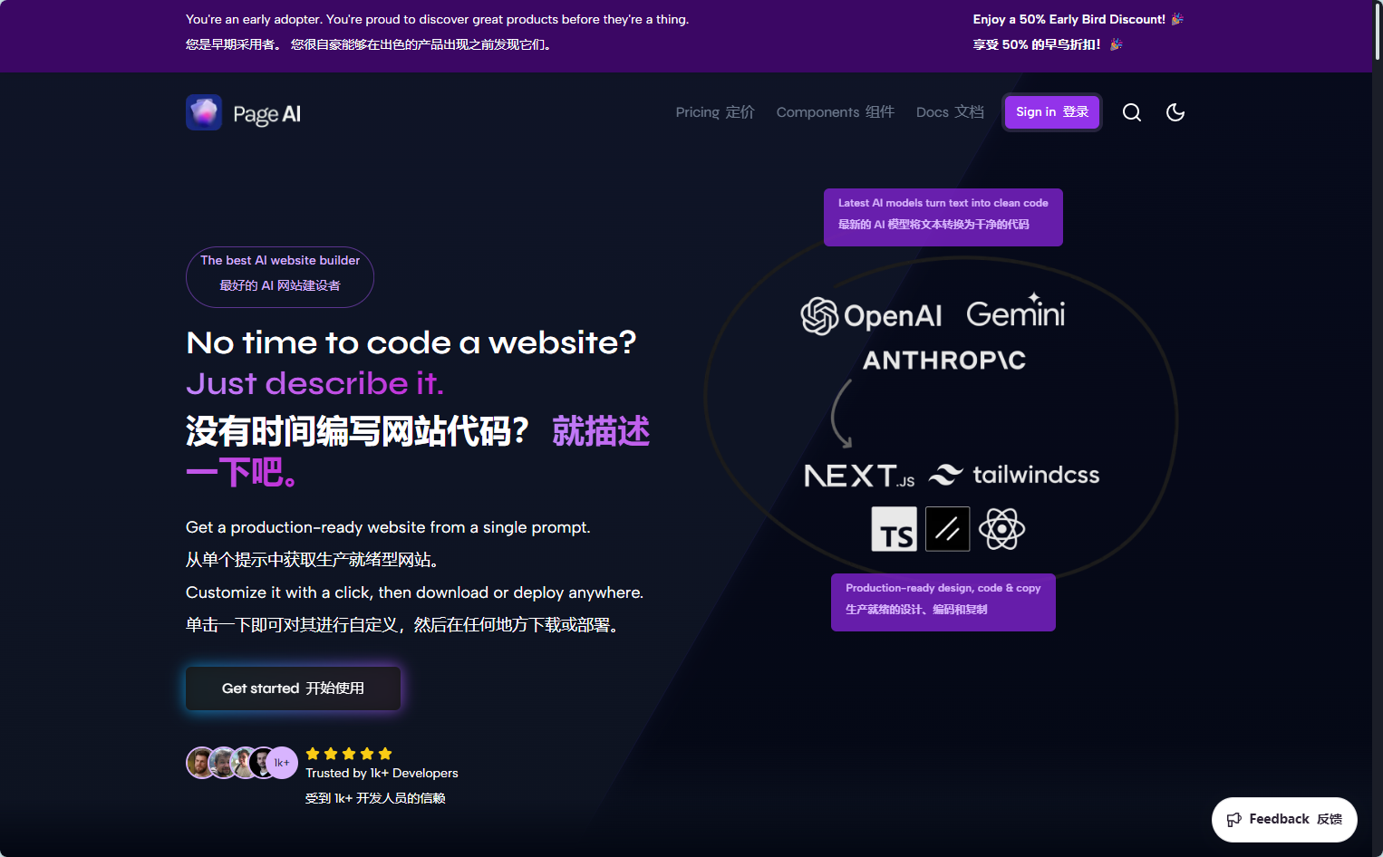Click the tailwindcss logo
The image size is (1383, 857).
point(1014,475)
